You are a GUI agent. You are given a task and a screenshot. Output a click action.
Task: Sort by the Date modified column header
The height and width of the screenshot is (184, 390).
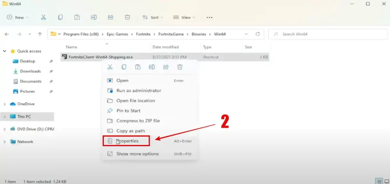(x=165, y=47)
